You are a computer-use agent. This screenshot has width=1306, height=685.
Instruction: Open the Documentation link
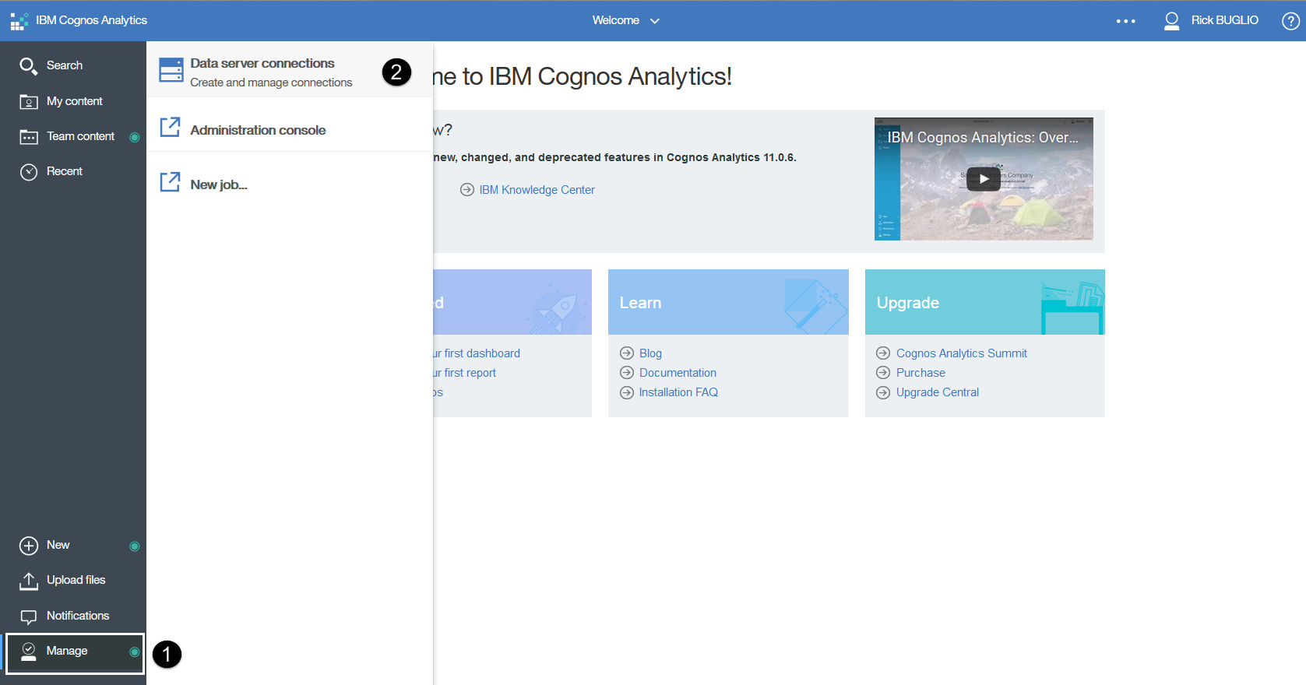point(678,373)
